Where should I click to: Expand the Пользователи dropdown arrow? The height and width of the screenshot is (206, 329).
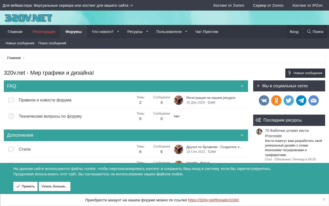pos(186,32)
